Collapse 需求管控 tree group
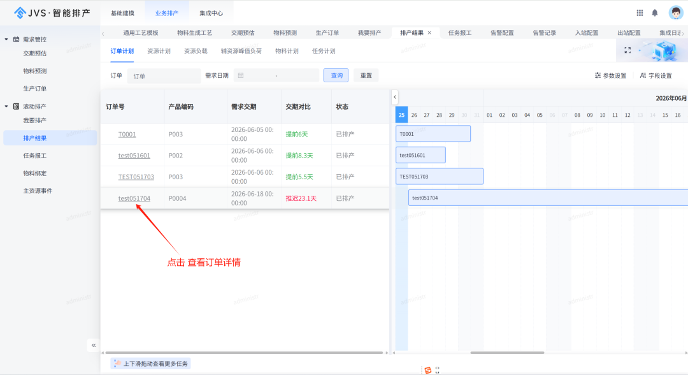This screenshot has height=375, width=688. coord(6,39)
